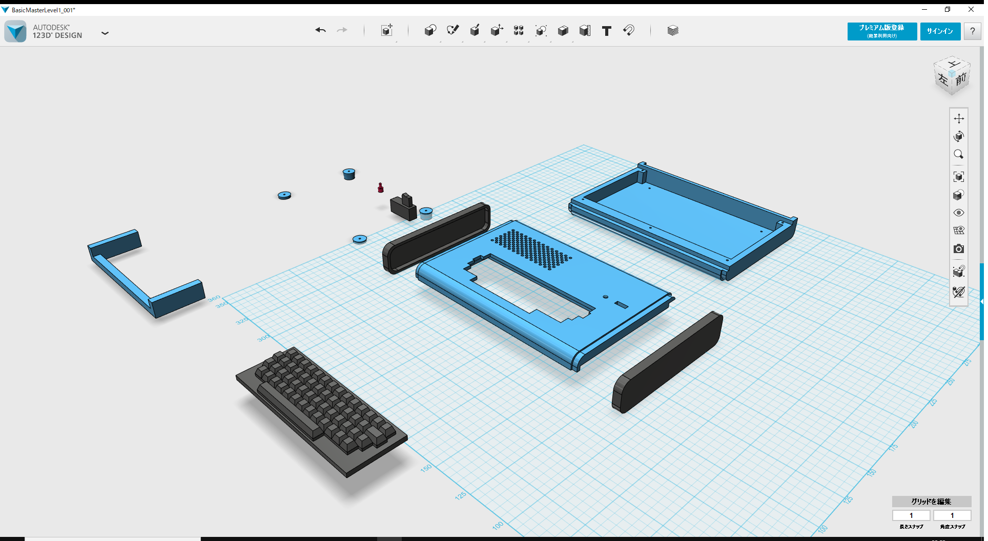Toggle the grid display icon
This screenshot has width=988, height=541.
[959, 230]
